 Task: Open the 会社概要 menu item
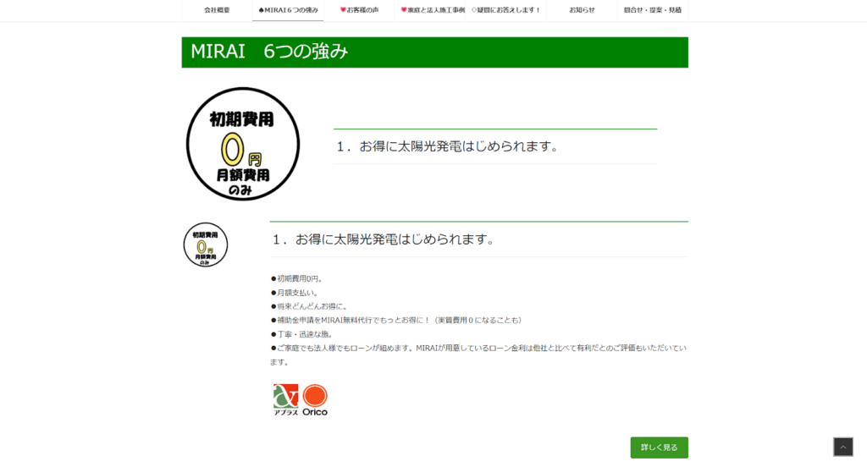click(x=217, y=10)
